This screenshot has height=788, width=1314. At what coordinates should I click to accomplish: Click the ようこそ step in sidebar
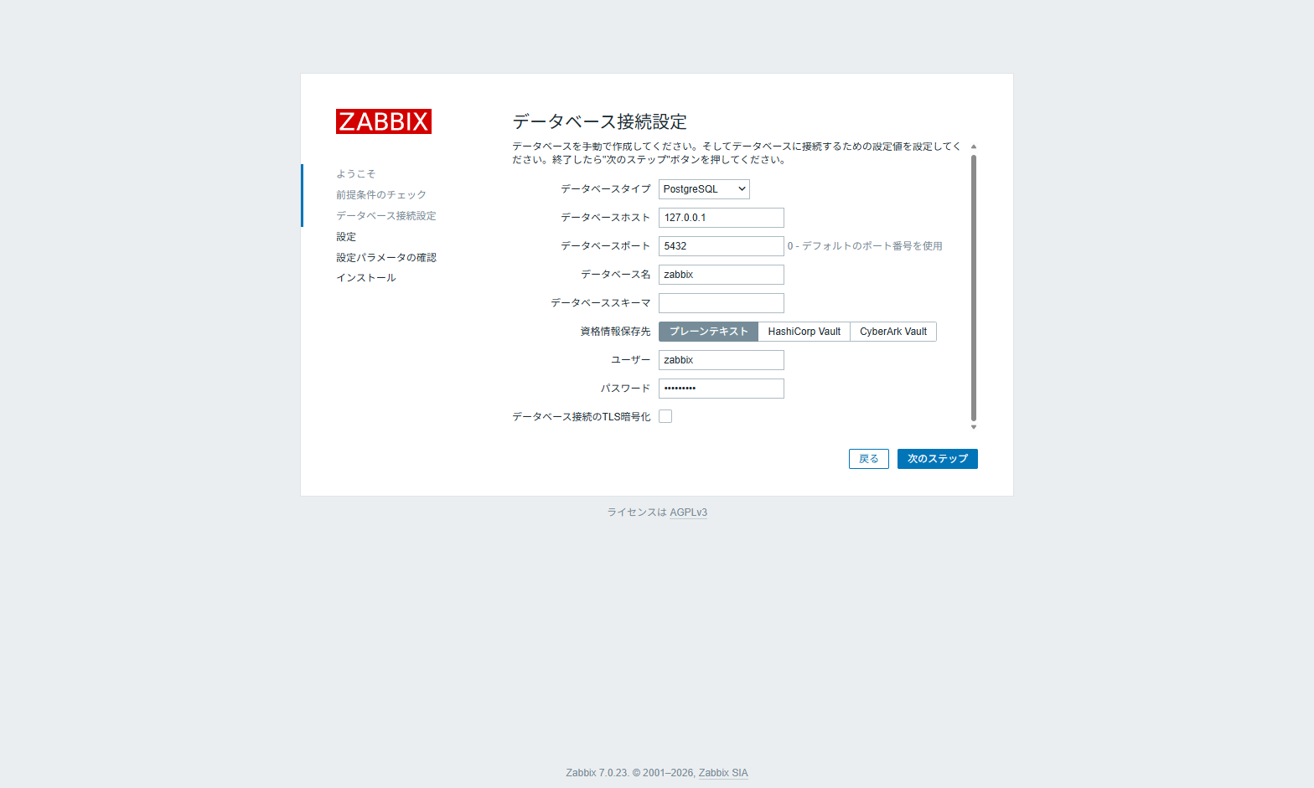click(x=356, y=174)
